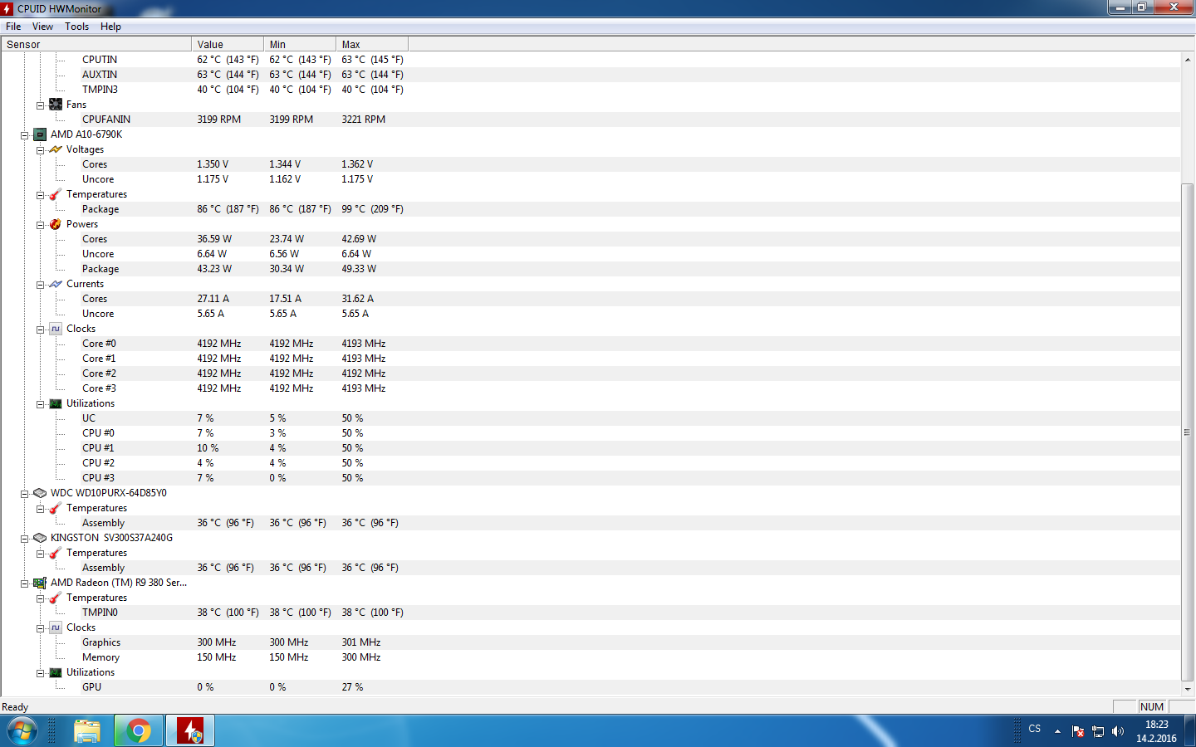The image size is (1196, 747).
Task: Show hidden tray icons arrow
Action: pos(1057,731)
